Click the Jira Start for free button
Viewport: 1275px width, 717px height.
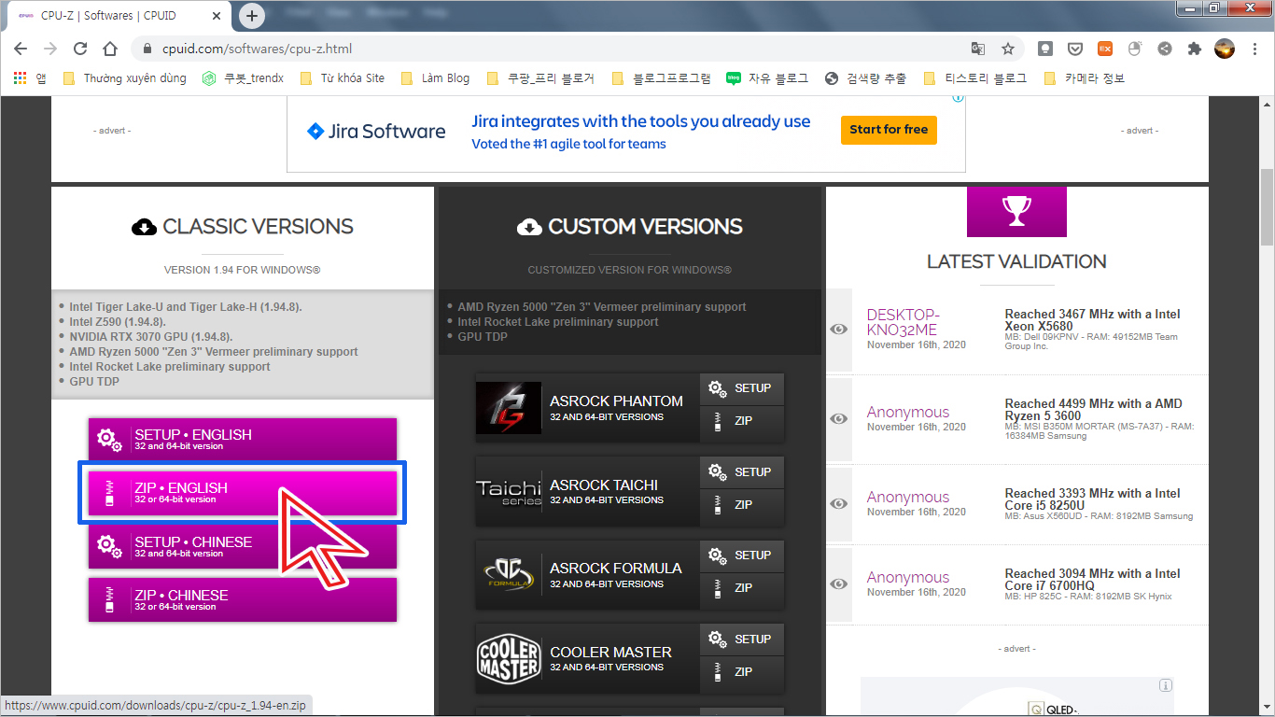coord(889,130)
